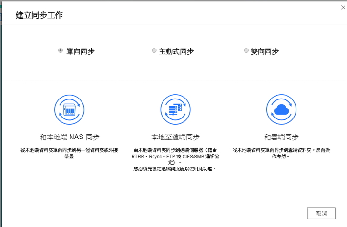Click the 主動式同步 label text

pyautogui.click(x=176, y=51)
